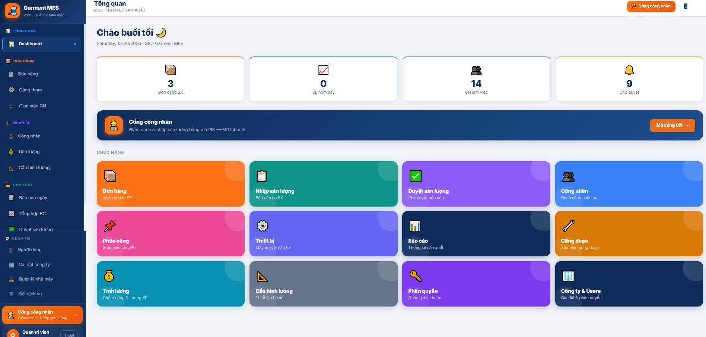
Task: Click the diamond icon beside 'Gói dịch vụ'
Action: [11, 294]
